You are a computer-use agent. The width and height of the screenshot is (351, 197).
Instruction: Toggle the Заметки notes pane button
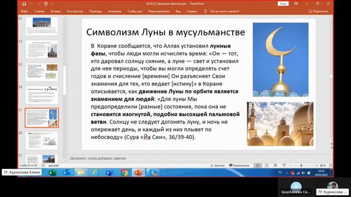(217, 165)
